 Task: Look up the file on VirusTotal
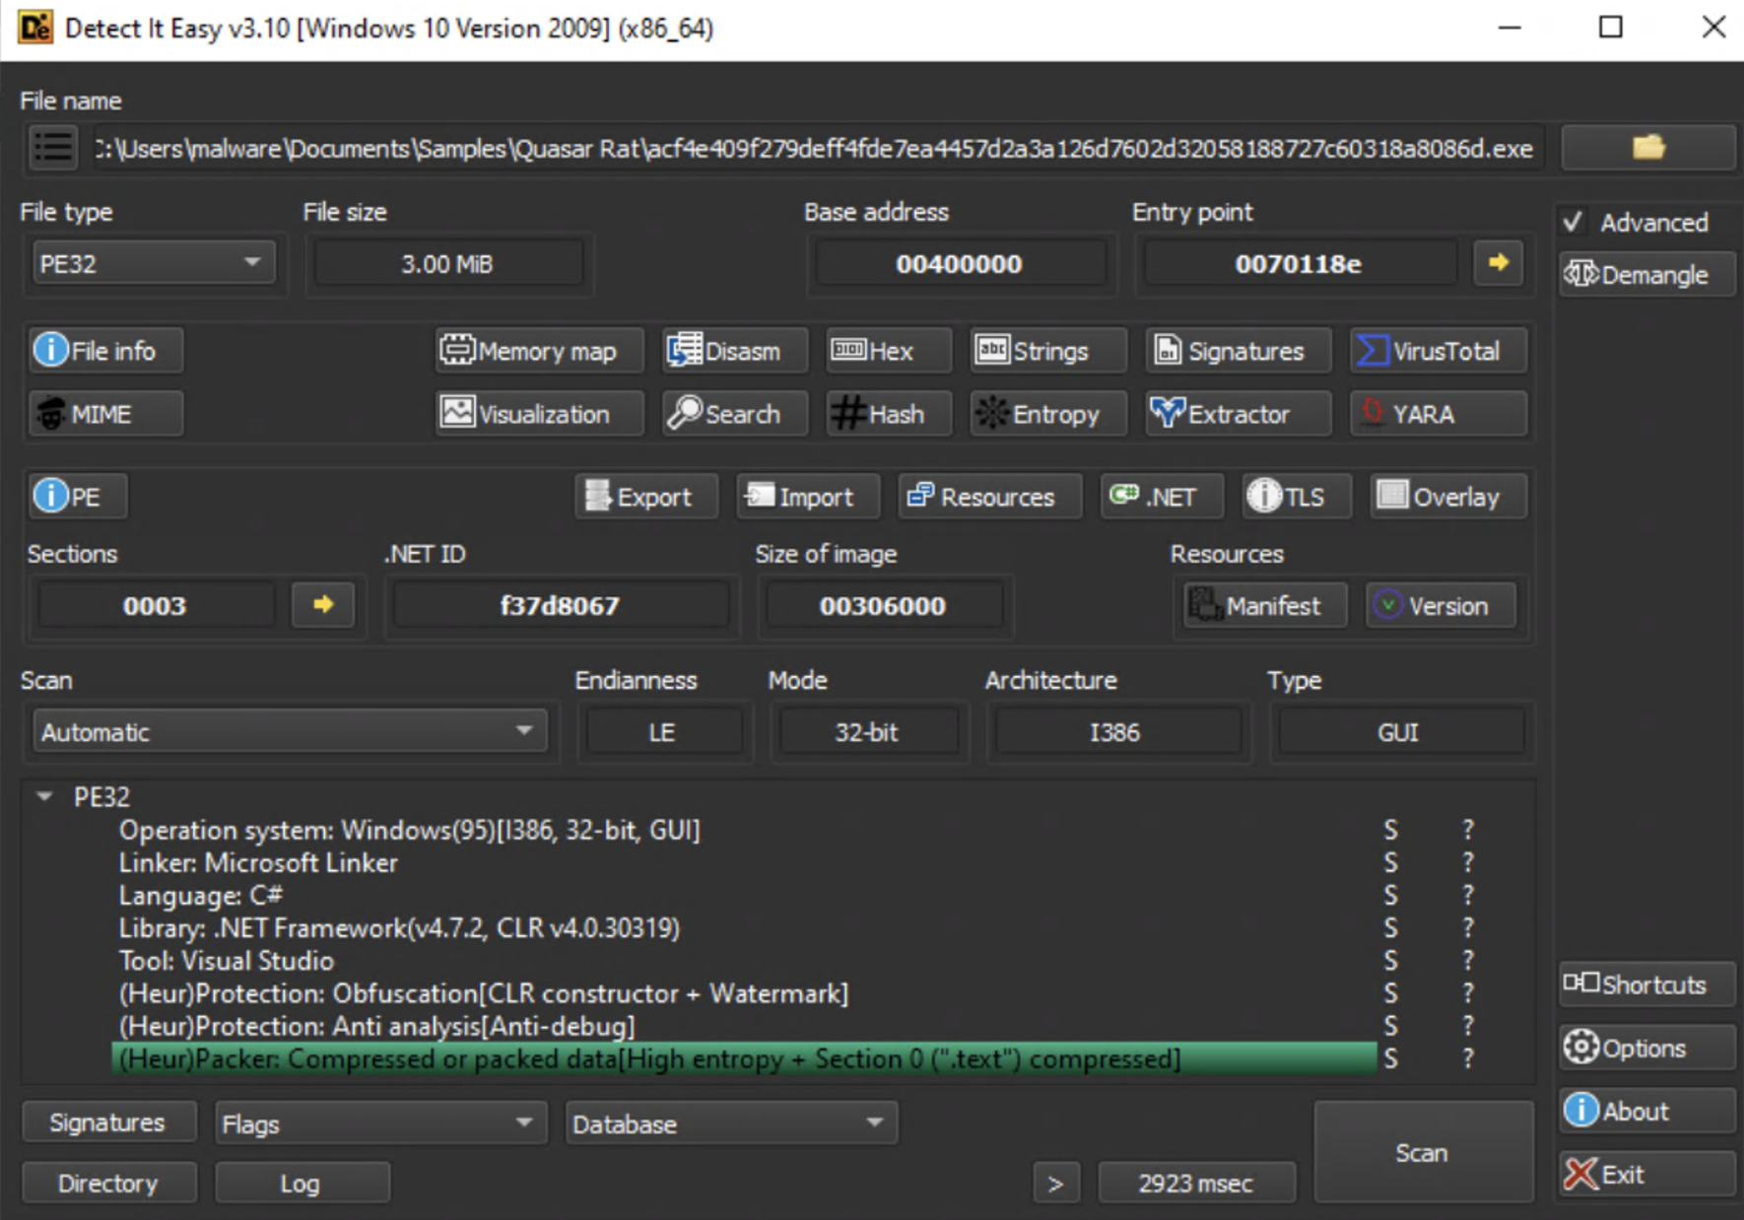click(1439, 351)
